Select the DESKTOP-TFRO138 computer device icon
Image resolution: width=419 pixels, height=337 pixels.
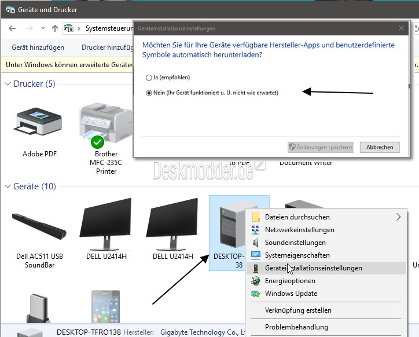click(232, 225)
